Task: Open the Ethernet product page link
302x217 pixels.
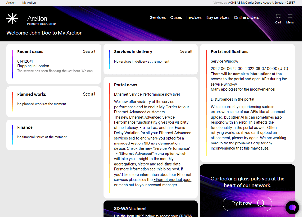Action: click(172, 180)
